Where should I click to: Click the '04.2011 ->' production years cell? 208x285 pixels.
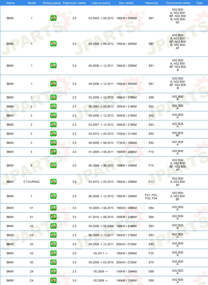click(x=101, y=253)
